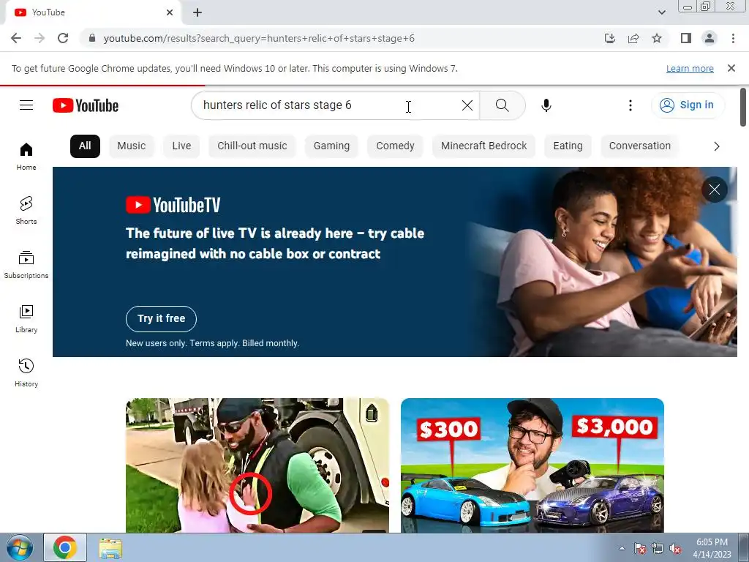Screen dimensions: 749x562
Task: Click the browser forward arrow
Action: (x=39, y=38)
